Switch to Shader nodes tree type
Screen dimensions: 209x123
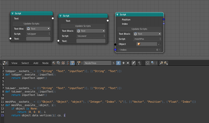tap(54, 63)
